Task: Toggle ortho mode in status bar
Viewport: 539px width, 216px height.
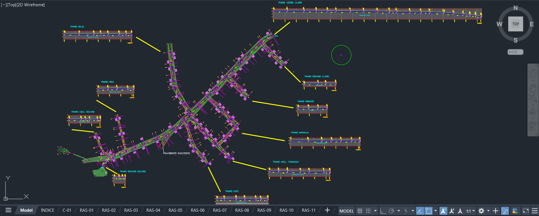Action: coord(383,211)
